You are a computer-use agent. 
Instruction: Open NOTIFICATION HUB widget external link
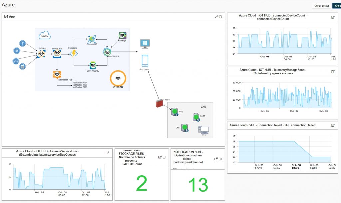(216, 159)
